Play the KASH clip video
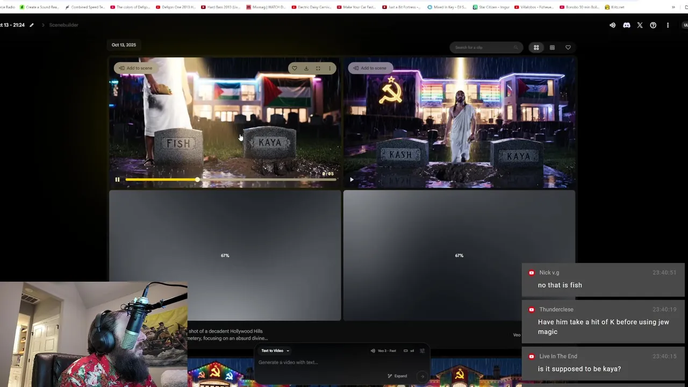The image size is (688, 387). coord(352,180)
